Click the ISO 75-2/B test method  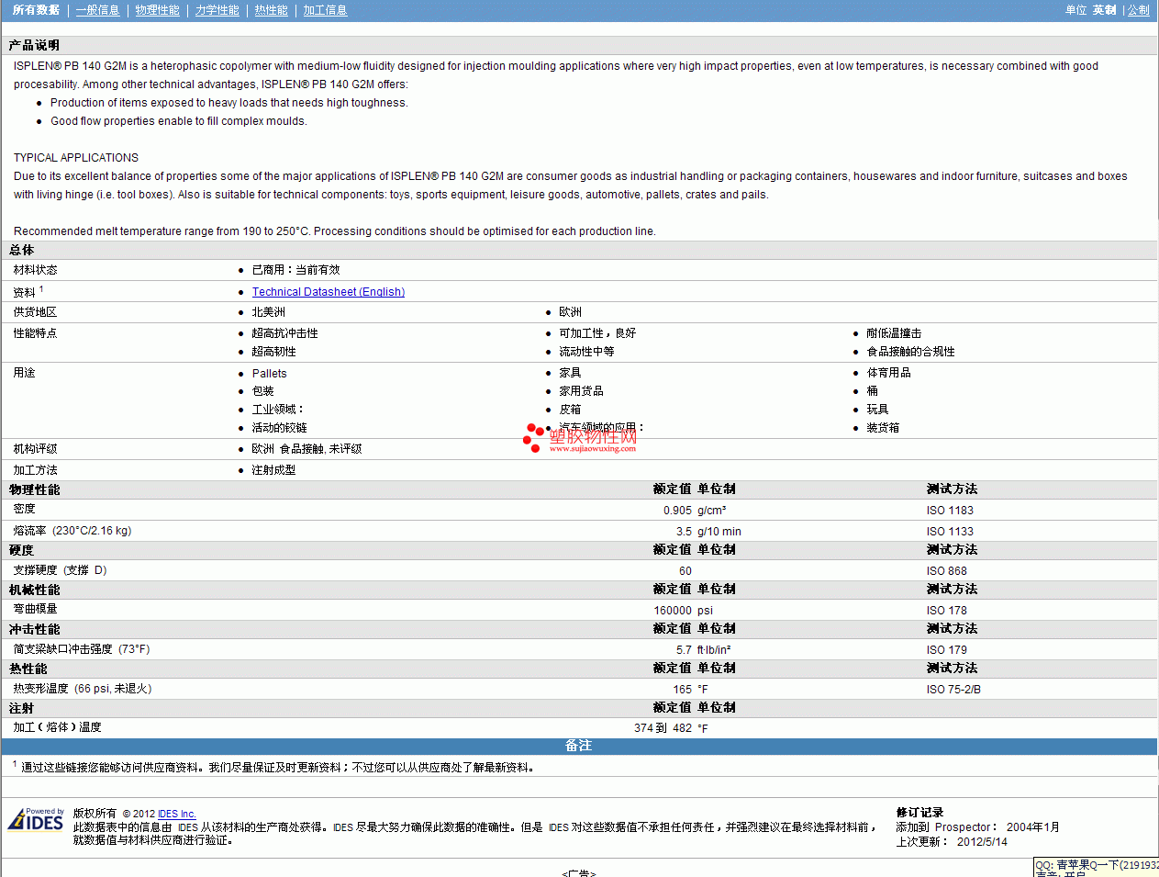click(953, 690)
